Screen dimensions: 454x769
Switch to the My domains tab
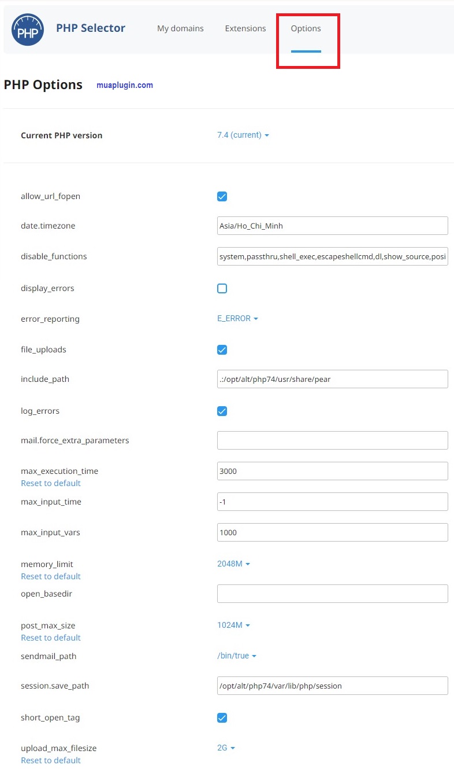[x=180, y=28]
